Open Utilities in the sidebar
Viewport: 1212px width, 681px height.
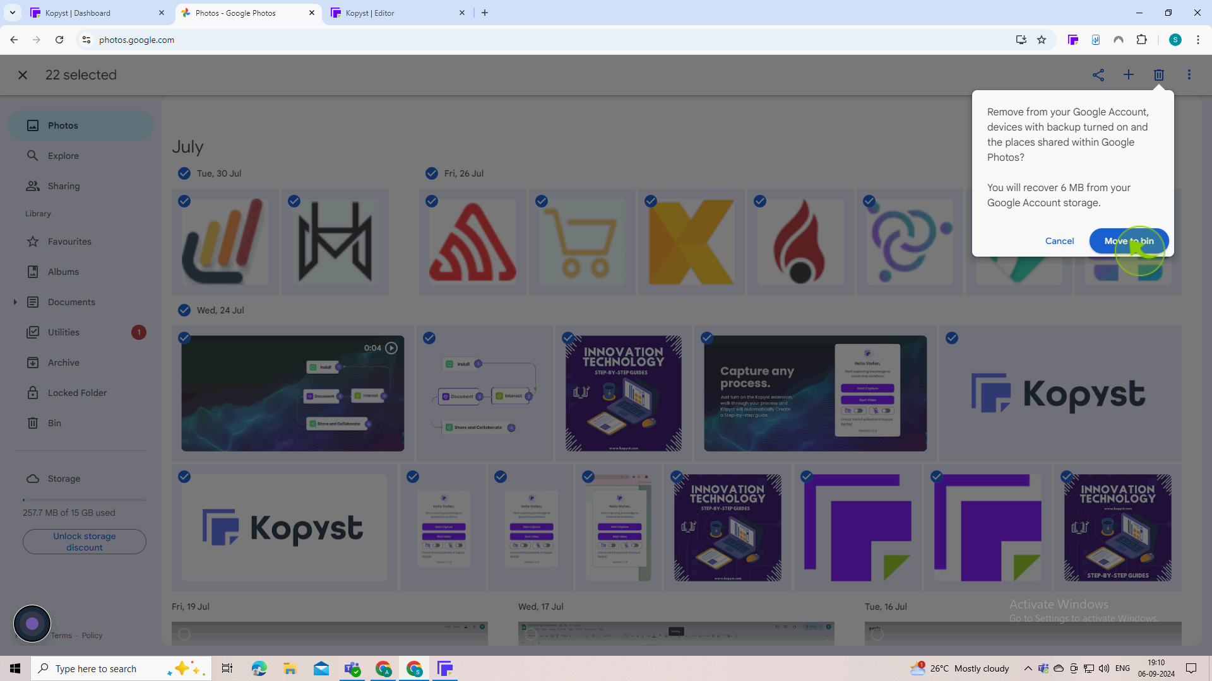tap(81, 332)
